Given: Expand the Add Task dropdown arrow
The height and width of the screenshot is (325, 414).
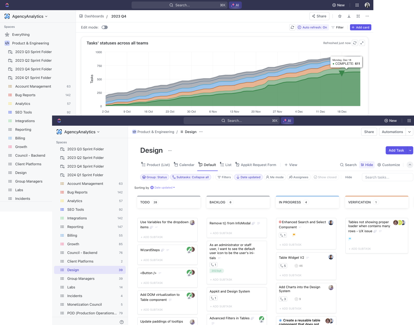Looking at the screenshot, I should point(410,150).
